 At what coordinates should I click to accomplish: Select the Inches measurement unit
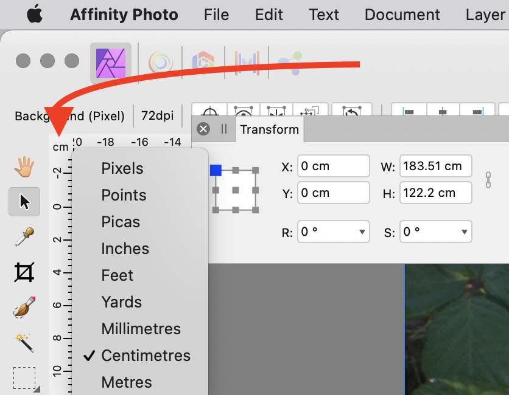pyautogui.click(x=125, y=249)
